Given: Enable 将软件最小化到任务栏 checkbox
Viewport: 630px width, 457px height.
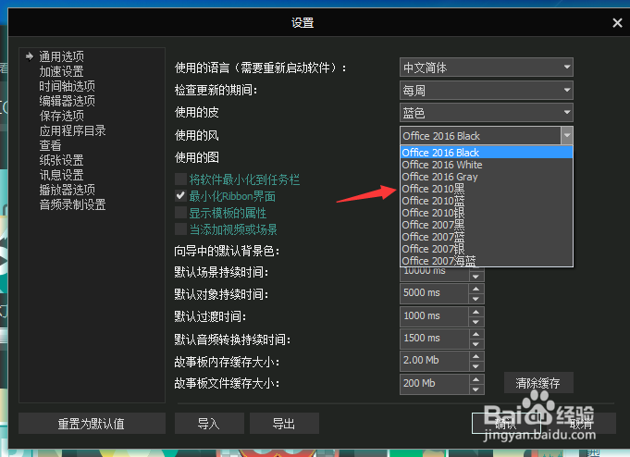Looking at the screenshot, I should pyautogui.click(x=180, y=179).
